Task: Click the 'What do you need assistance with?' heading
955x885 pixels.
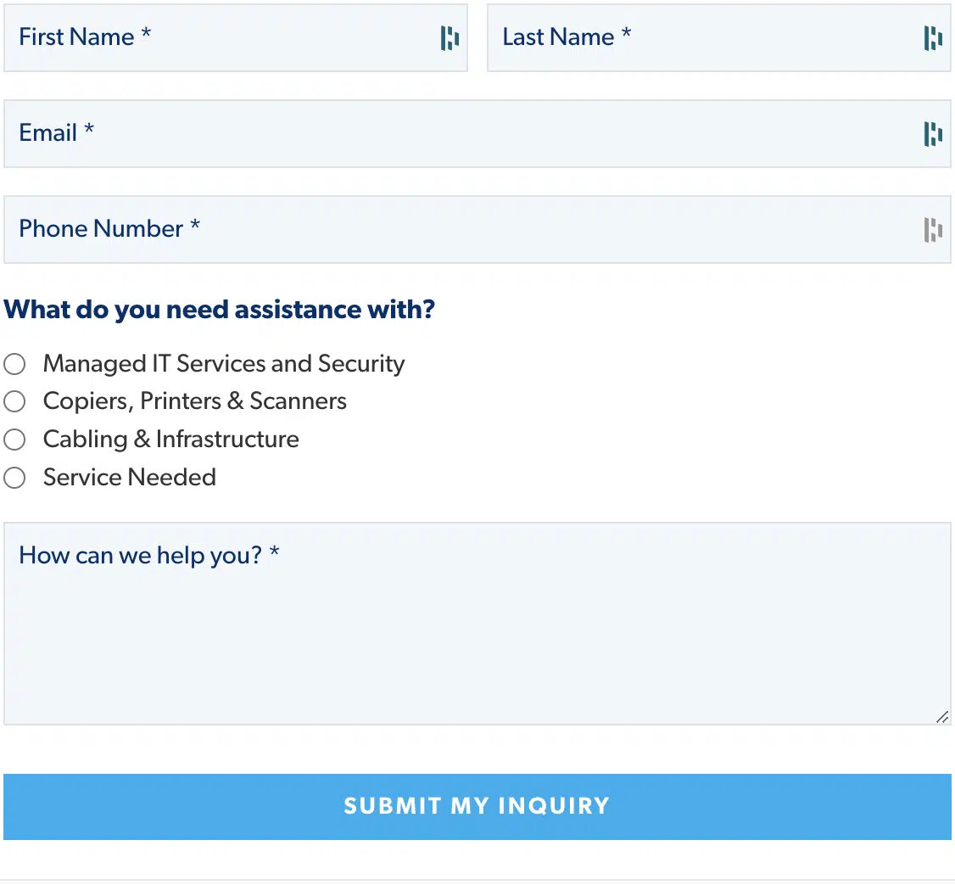Action: pyautogui.click(x=220, y=310)
